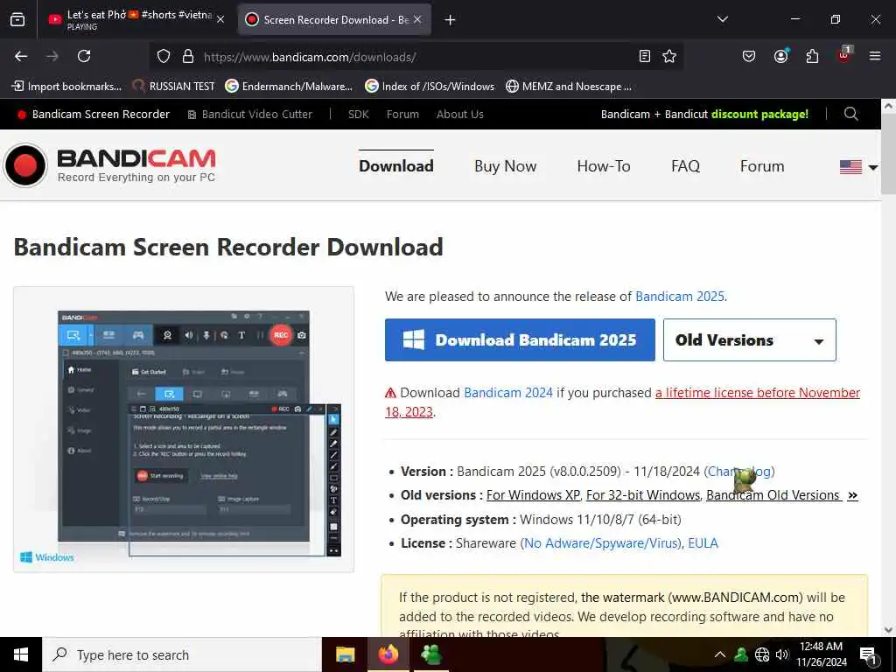Viewport: 896px width, 672px height.
Task: Open the EULA link
Action: coord(703,543)
